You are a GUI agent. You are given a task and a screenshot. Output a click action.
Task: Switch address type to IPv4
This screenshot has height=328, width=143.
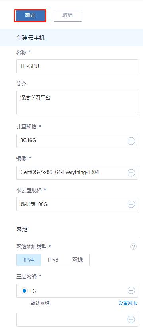(29, 260)
